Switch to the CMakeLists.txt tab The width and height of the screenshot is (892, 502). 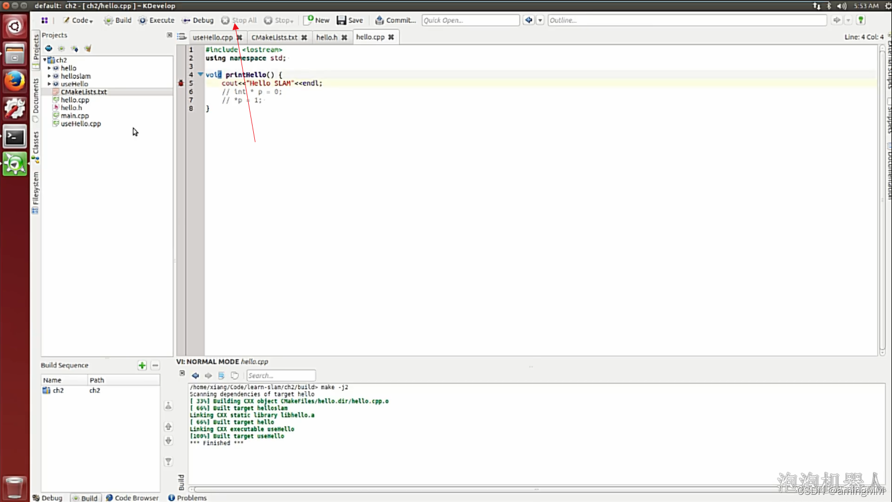[274, 37]
